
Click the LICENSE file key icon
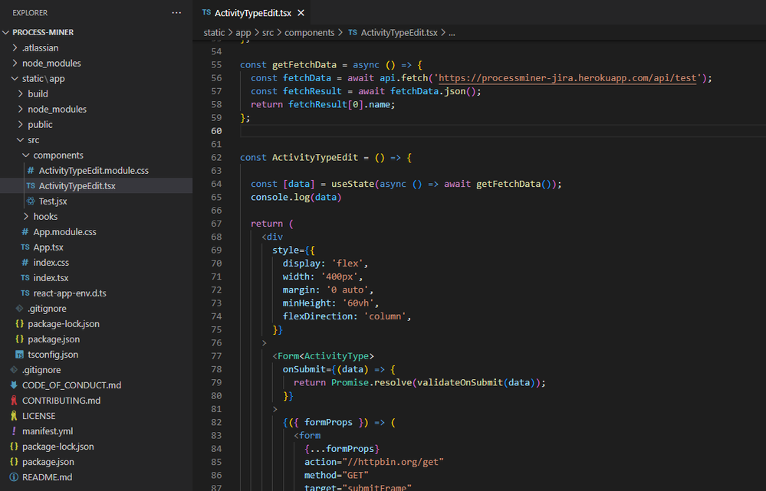click(x=14, y=416)
